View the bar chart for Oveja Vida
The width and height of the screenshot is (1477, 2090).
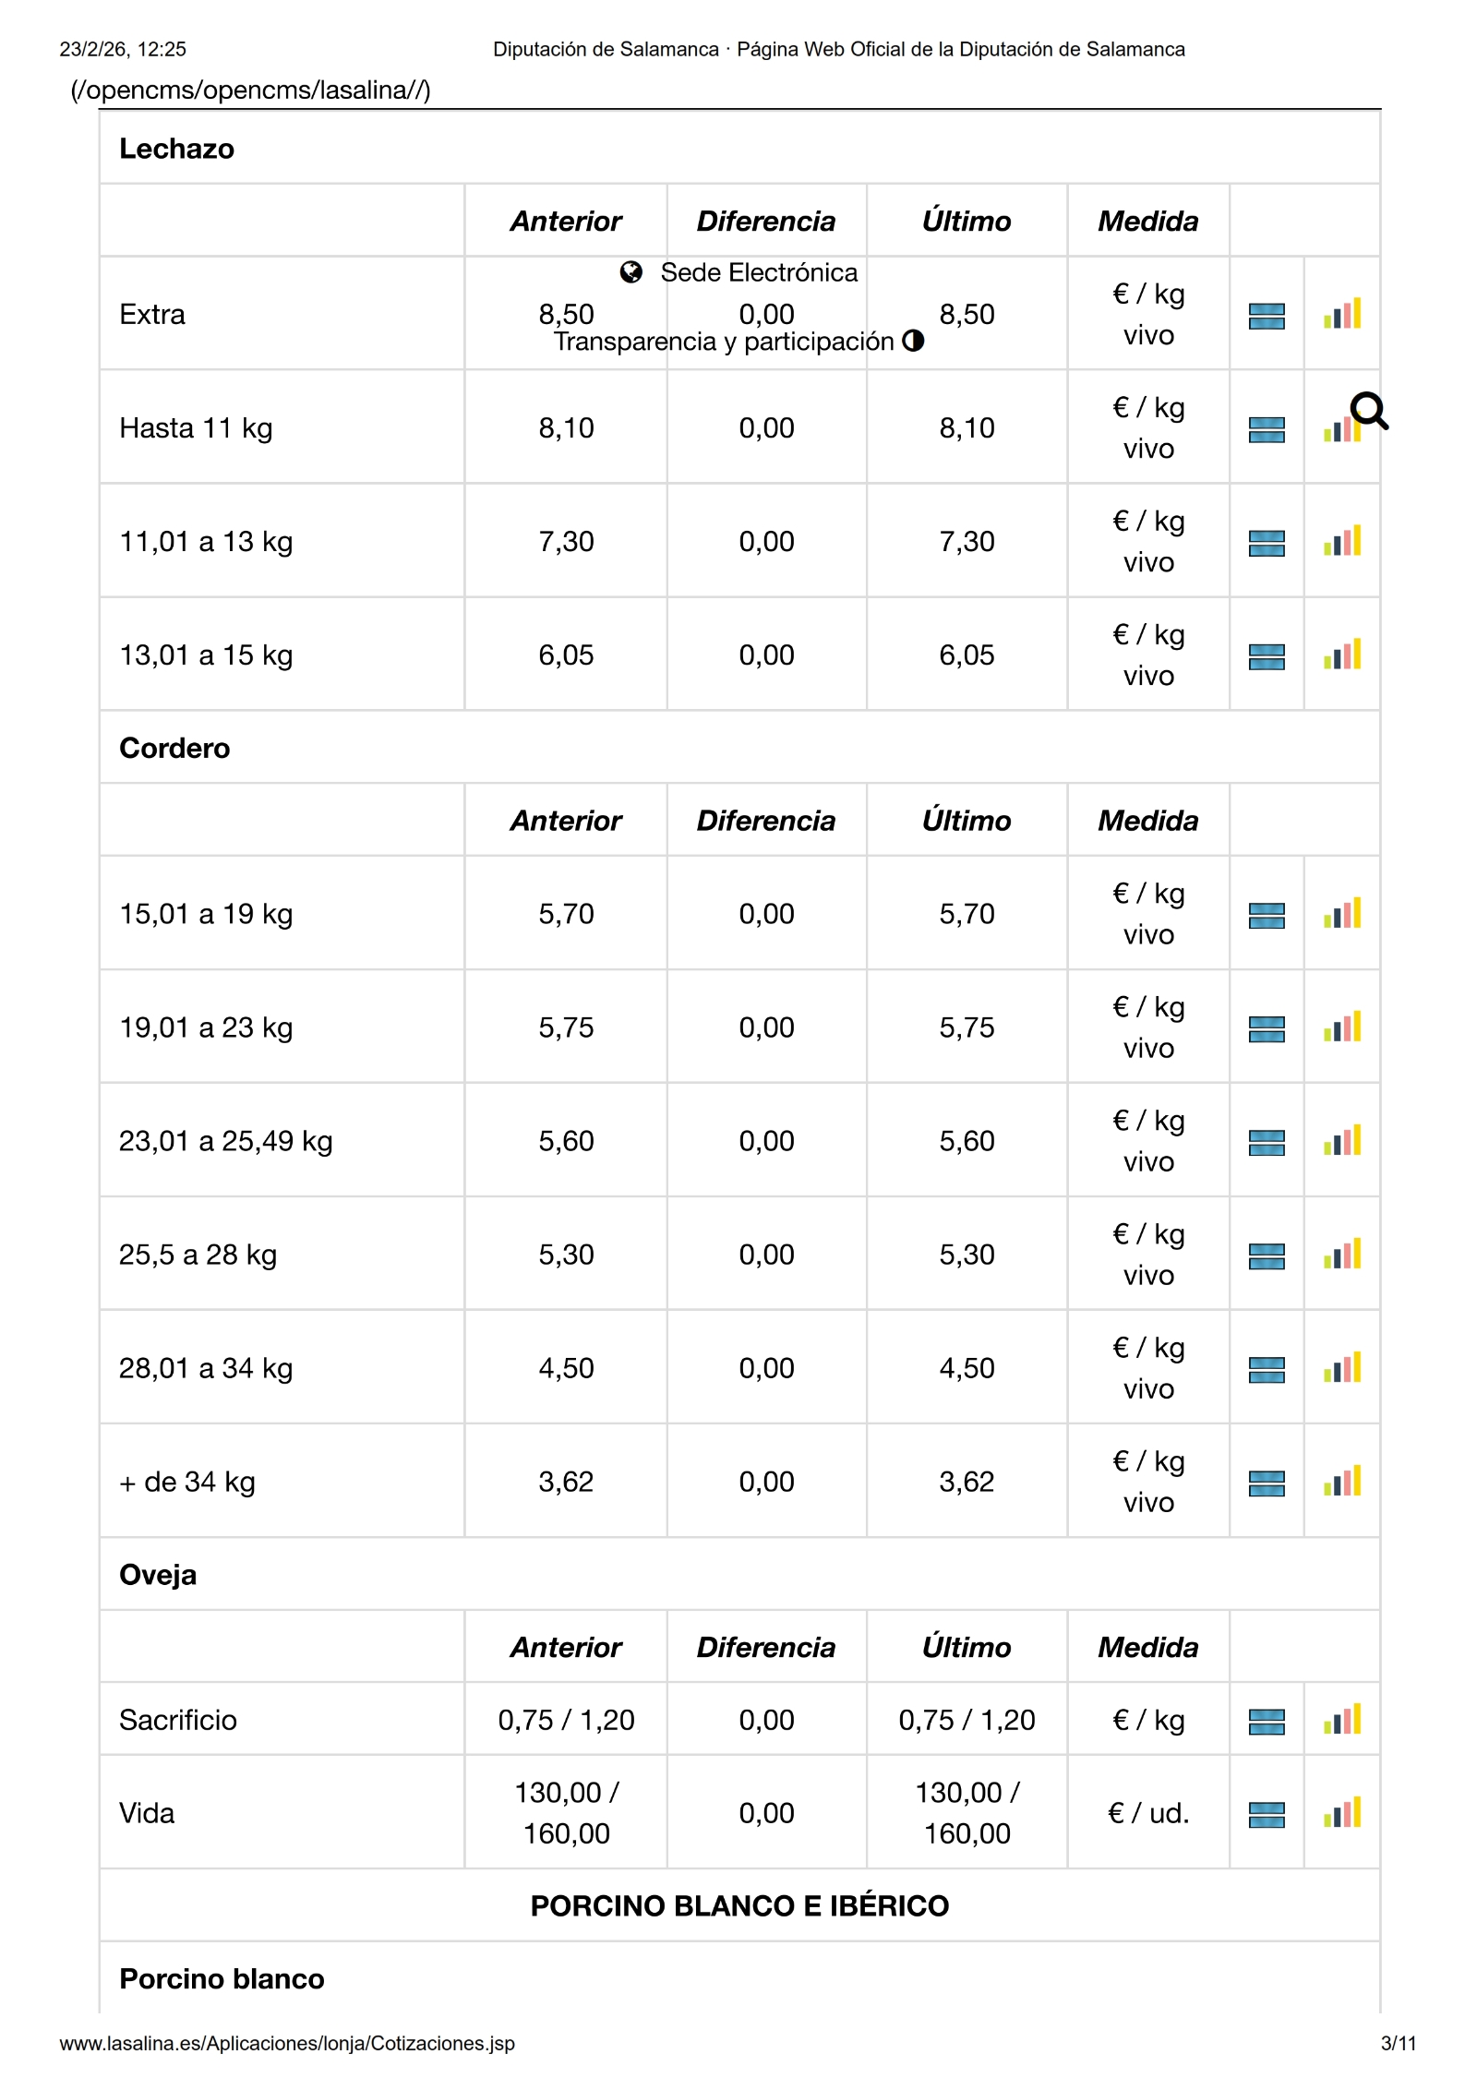click(1341, 1812)
